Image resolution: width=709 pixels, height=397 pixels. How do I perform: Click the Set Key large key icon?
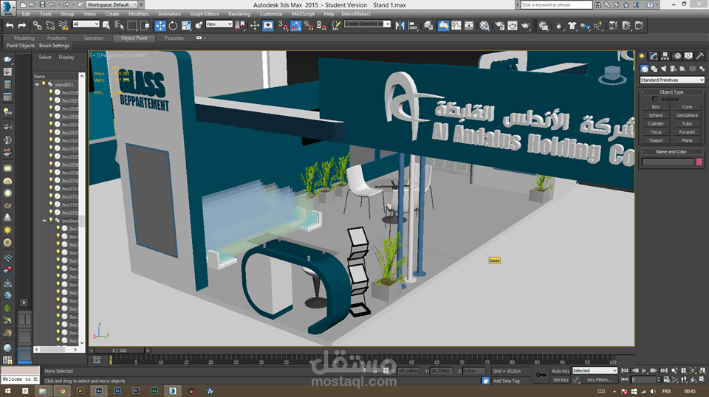pos(541,375)
